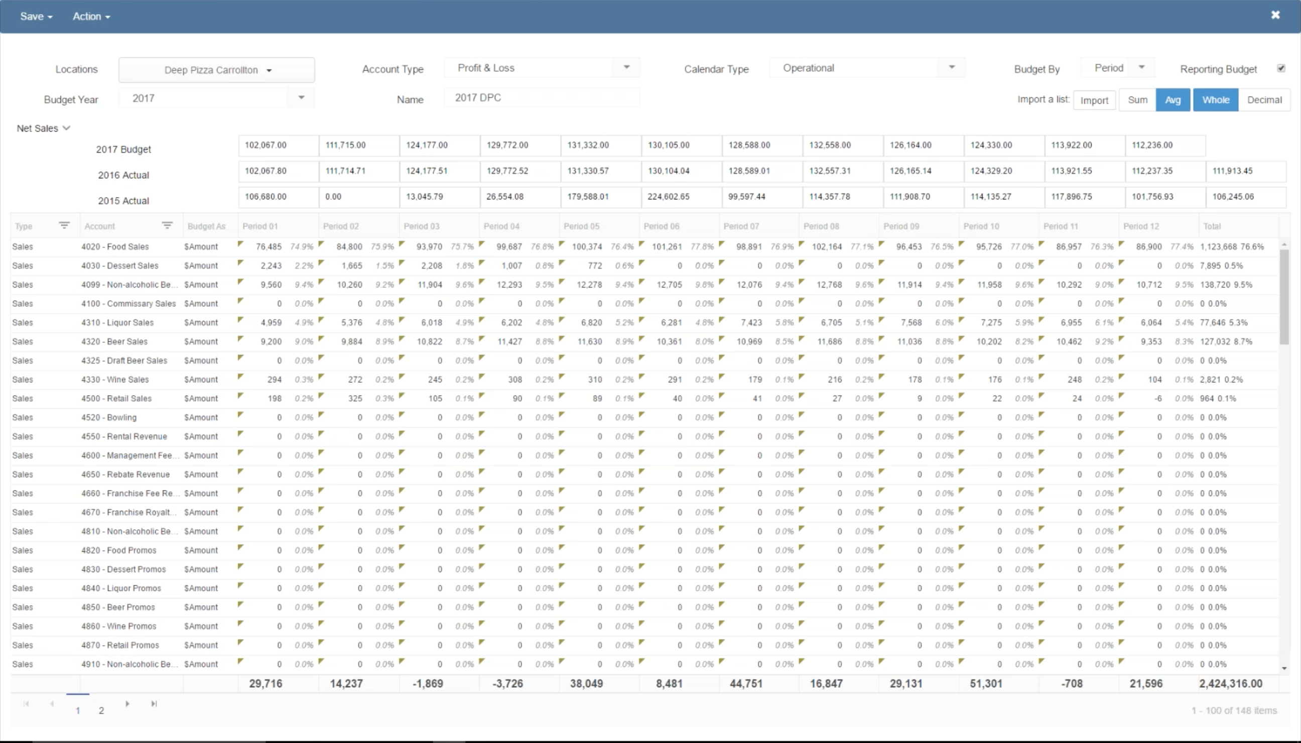The width and height of the screenshot is (1301, 743).
Task: Go to page 2
Action: (101, 710)
